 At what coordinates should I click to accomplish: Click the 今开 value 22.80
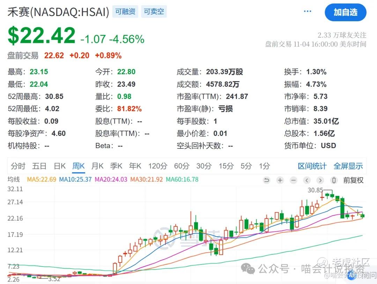tap(126, 71)
